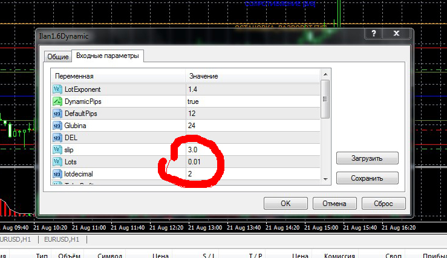Image resolution: width=447 pixels, height=258 pixels.
Task: Open the first EURUSD,H1 chart tab
Action: 16,239
